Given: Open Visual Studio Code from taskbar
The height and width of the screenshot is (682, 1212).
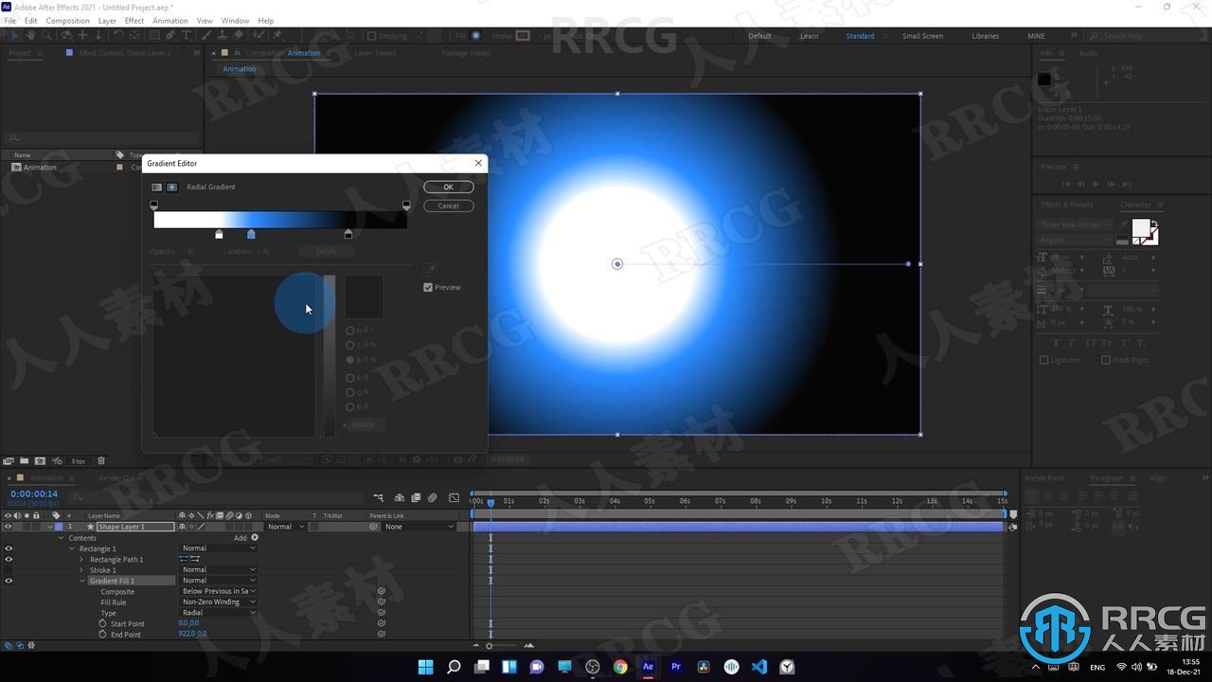Looking at the screenshot, I should [x=759, y=667].
